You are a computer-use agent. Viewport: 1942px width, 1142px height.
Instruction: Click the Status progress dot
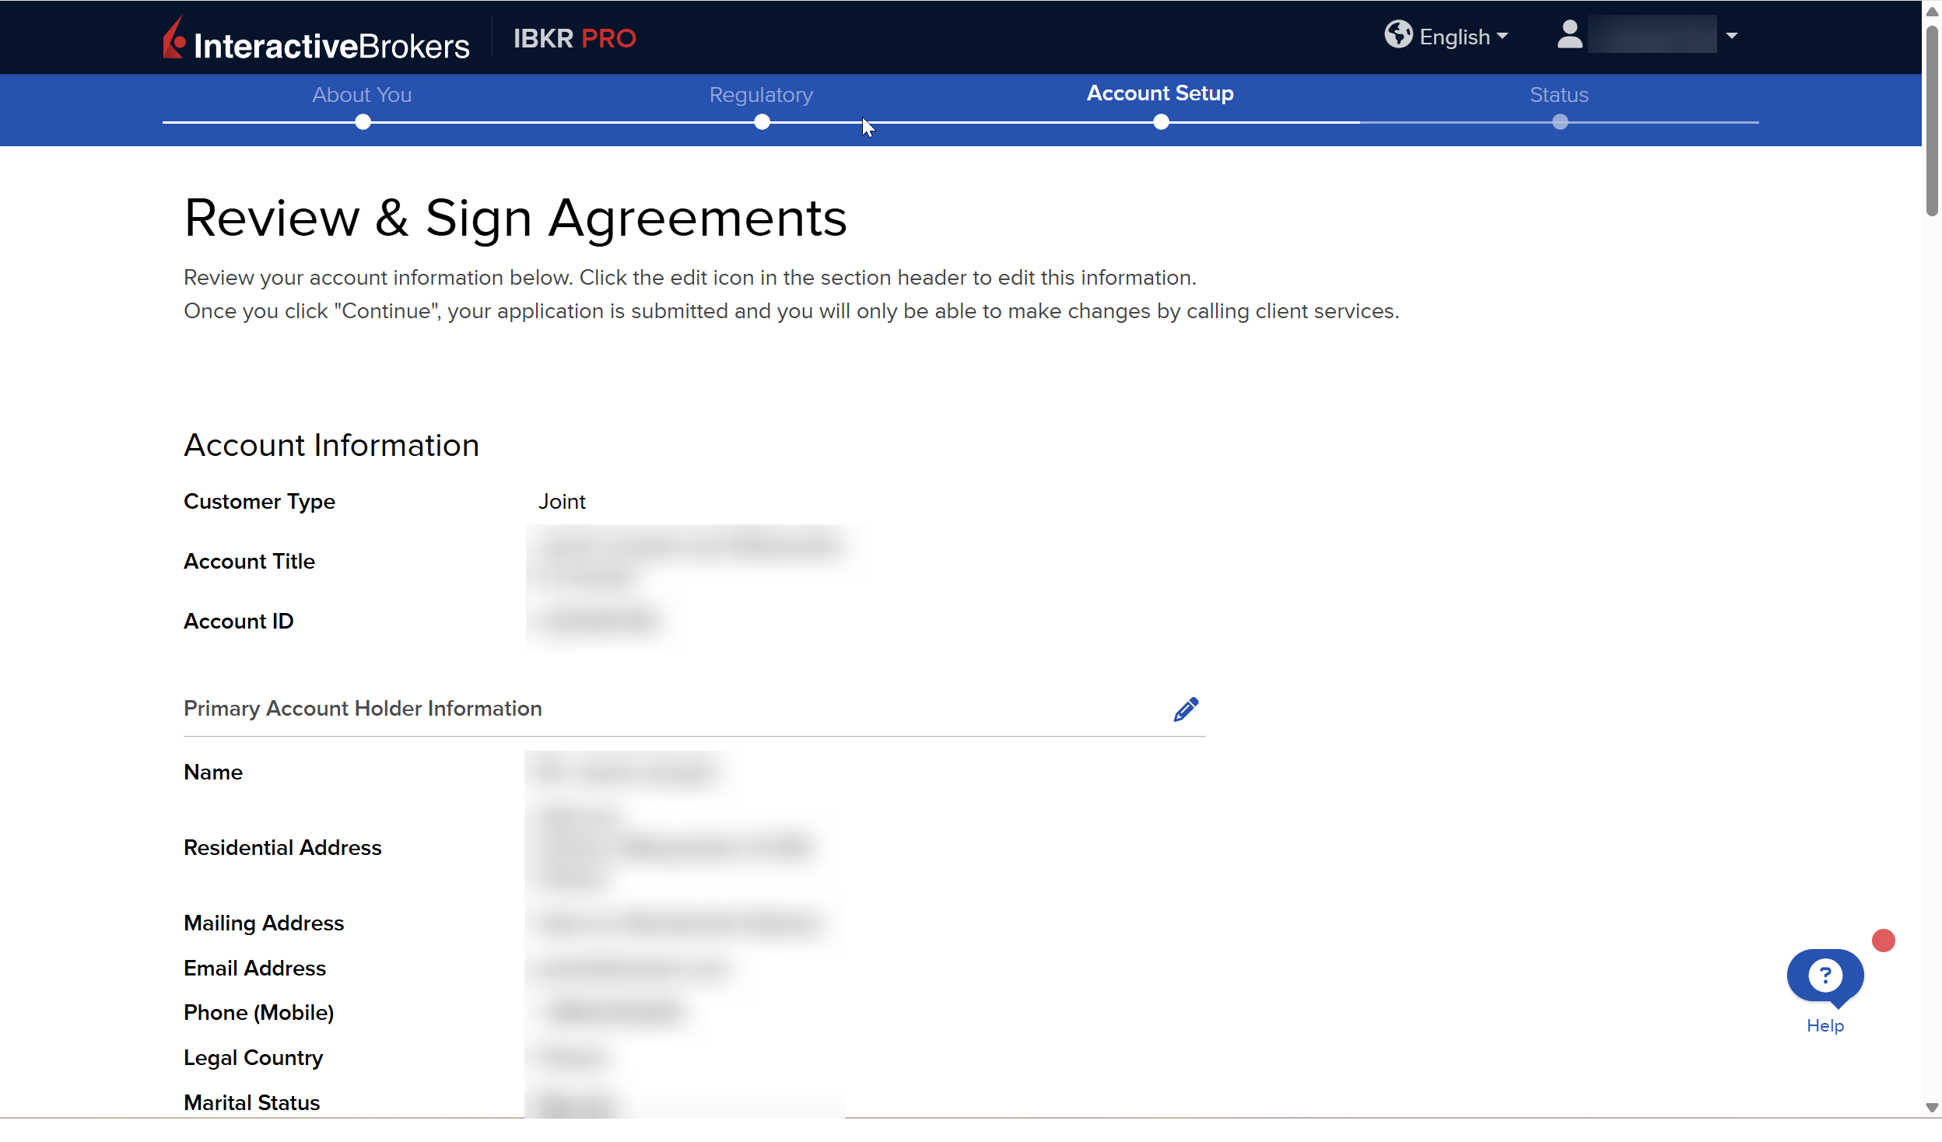coord(1559,122)
